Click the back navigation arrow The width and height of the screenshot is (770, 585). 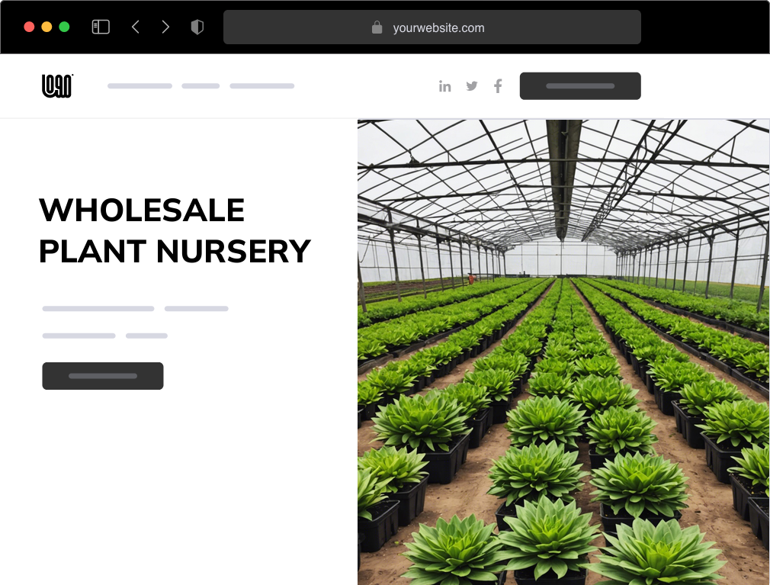pos(136,26)
